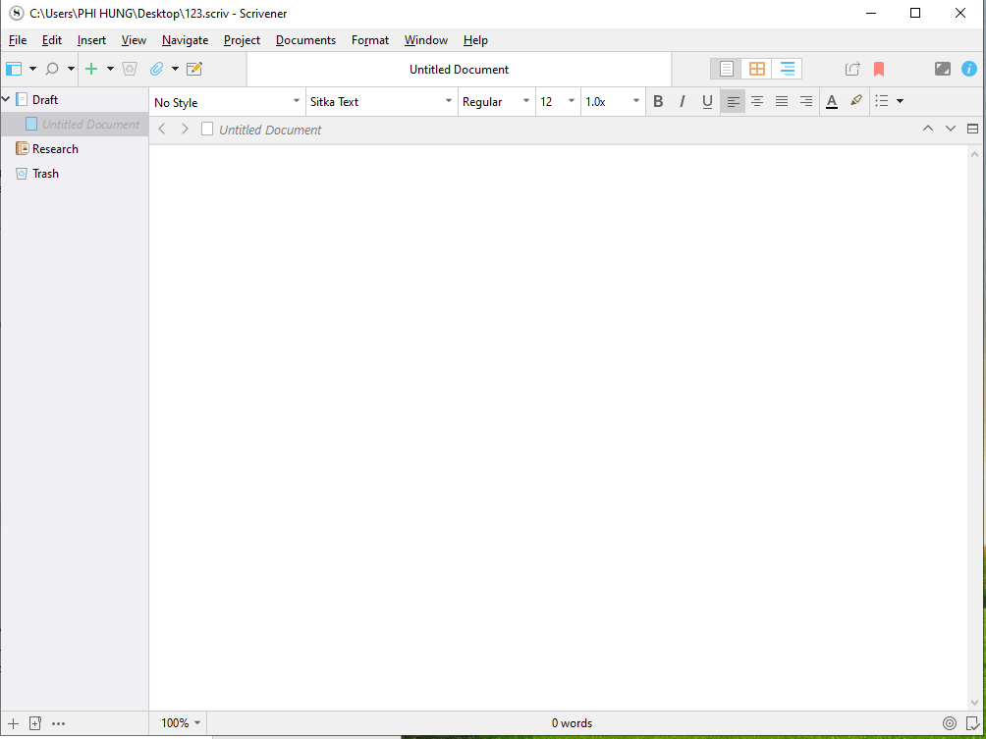This screenshot has height=739, width=986.
Task: Click the binder footer Add folder icon
Action: click(x=35, y=724)
